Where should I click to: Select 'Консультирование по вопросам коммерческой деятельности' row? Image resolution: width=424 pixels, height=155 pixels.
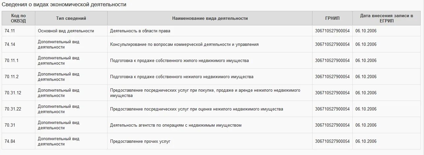211,45
